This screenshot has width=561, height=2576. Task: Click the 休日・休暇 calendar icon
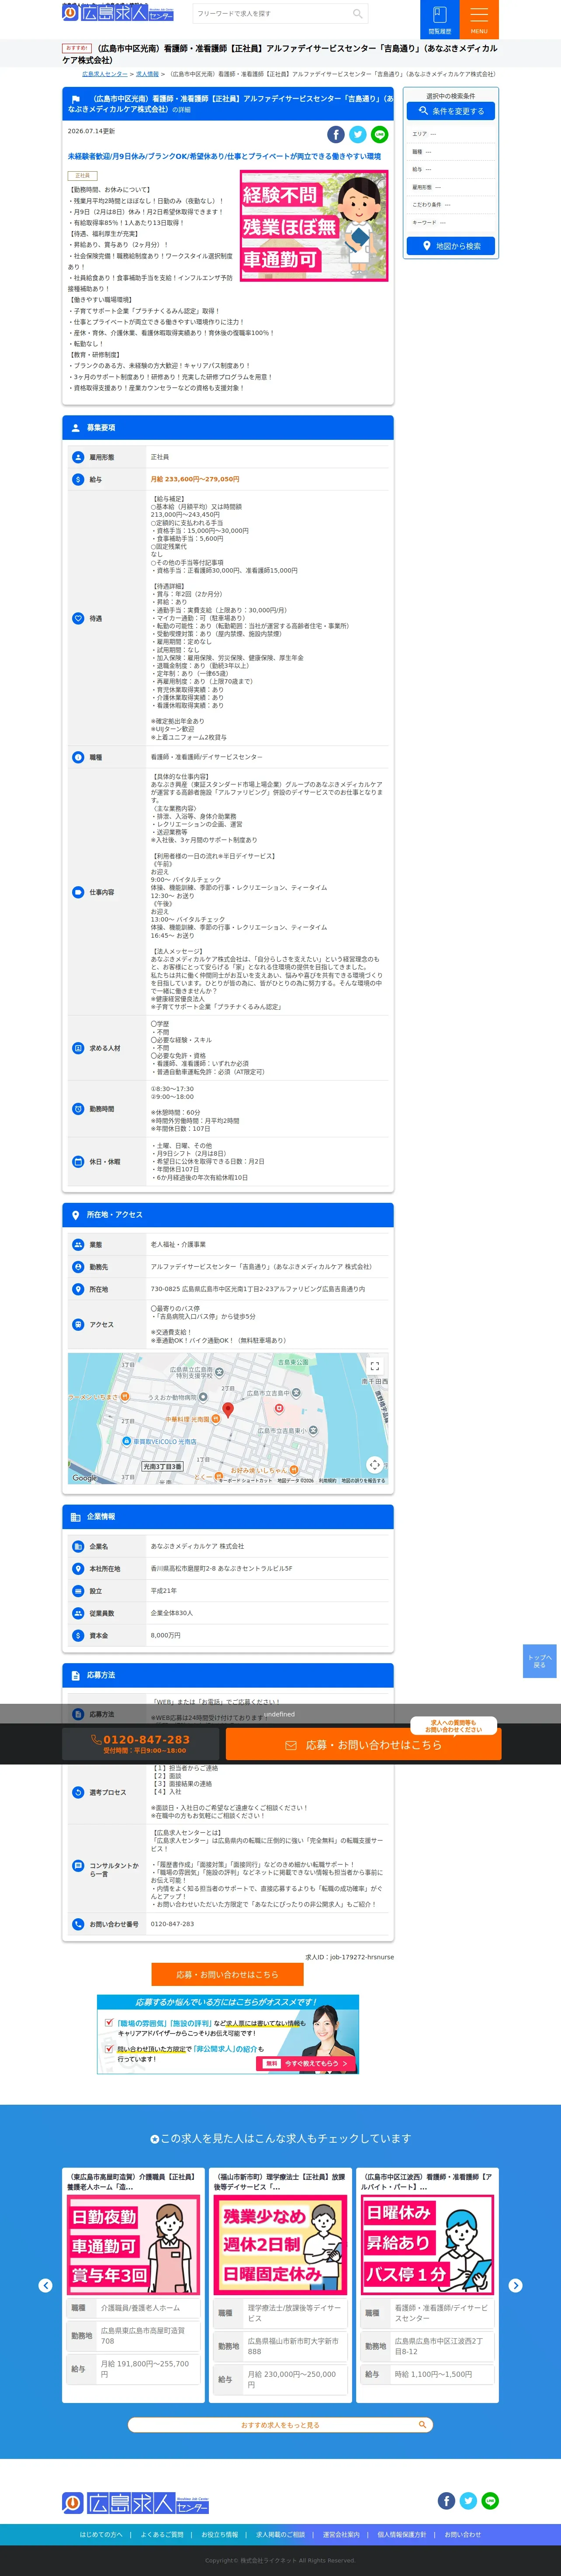coord(78,1162)
